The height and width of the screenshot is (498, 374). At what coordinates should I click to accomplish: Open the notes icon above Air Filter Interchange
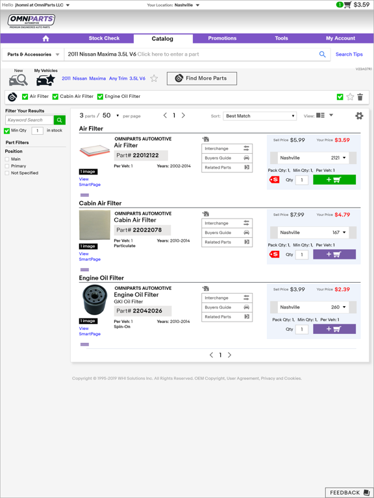pos(205,139)
